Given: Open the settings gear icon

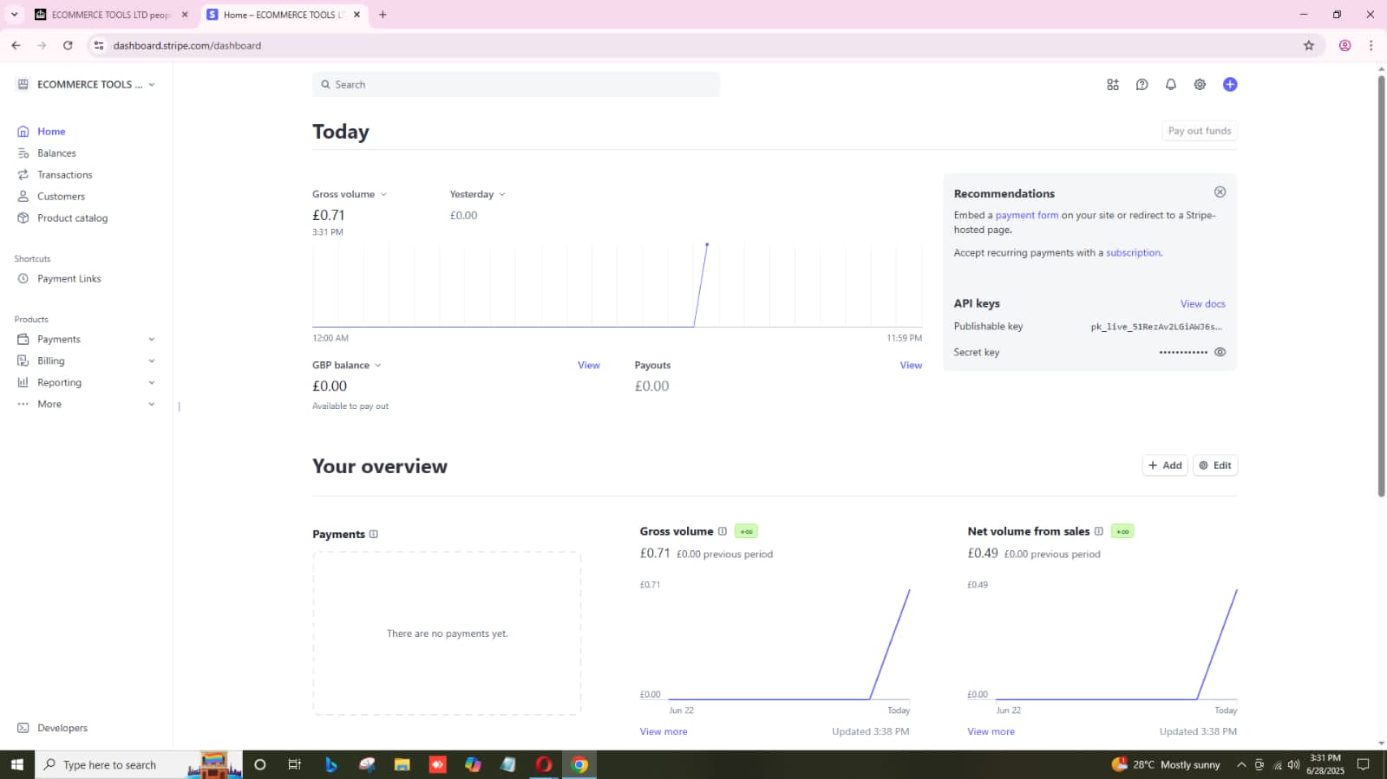Looking at the screenshot, I should click(1200, 85).
